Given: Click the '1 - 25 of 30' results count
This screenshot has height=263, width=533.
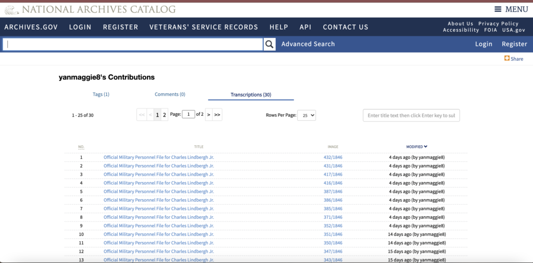Looking at the screenshot, I should point(83,115).
